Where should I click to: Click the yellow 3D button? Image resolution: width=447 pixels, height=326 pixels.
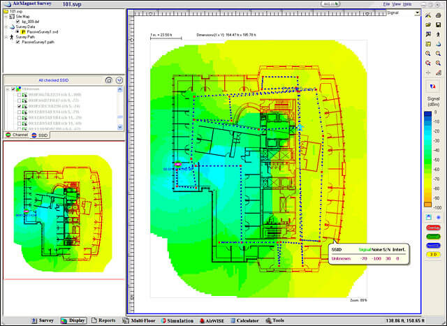pyautogui.click(x=432, y=255)
